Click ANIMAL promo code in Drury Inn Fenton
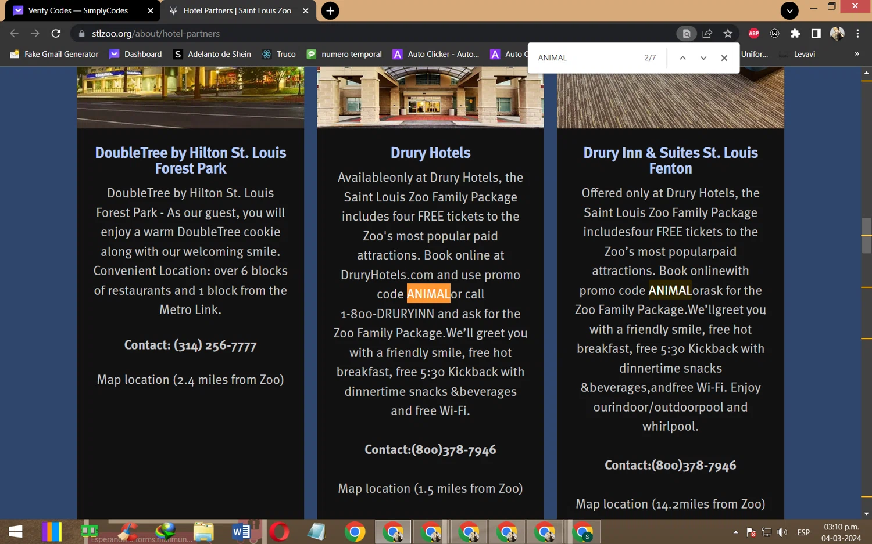 pyautogui.click(x=670, y=290)
